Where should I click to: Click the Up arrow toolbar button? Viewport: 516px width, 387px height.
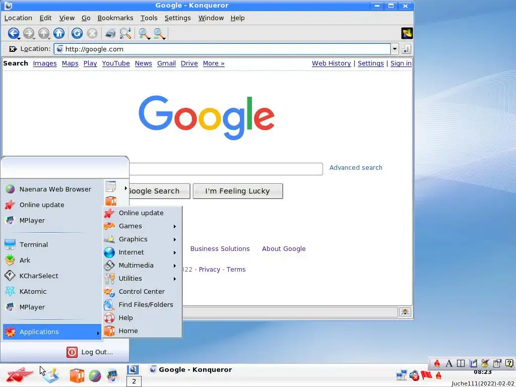(44, 33)
